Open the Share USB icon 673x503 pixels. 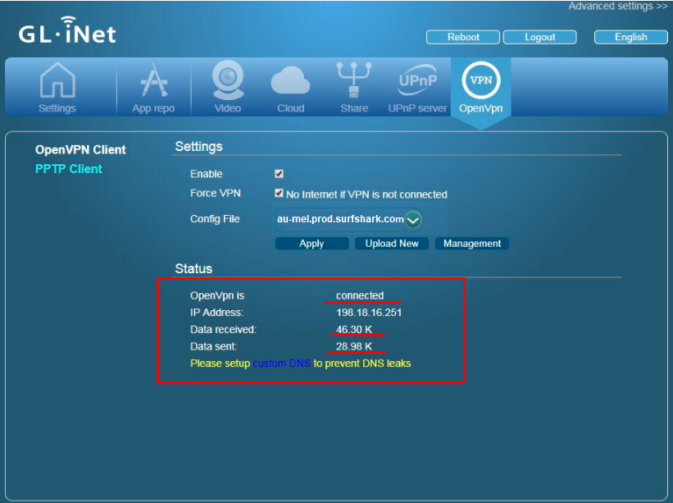[354, 87]
